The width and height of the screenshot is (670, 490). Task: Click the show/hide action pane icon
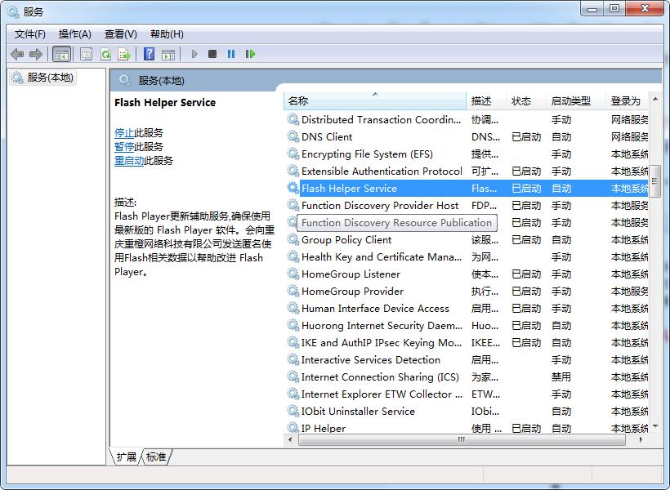point(168,54)
